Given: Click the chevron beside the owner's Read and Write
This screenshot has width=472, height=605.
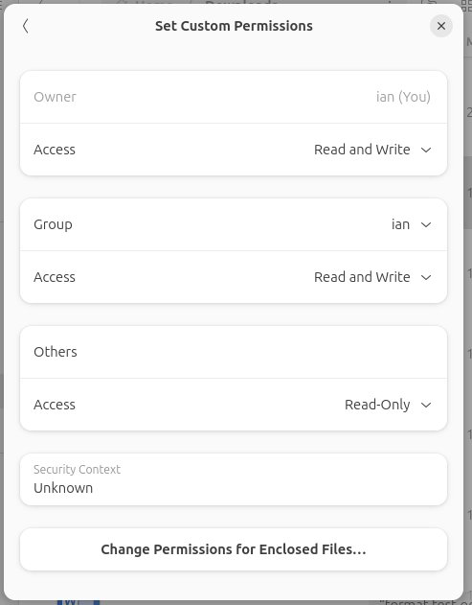Looking at the screenshot, I should 426,150.
